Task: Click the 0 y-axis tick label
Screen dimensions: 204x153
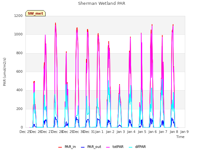Action: click(x=22, y=127)
